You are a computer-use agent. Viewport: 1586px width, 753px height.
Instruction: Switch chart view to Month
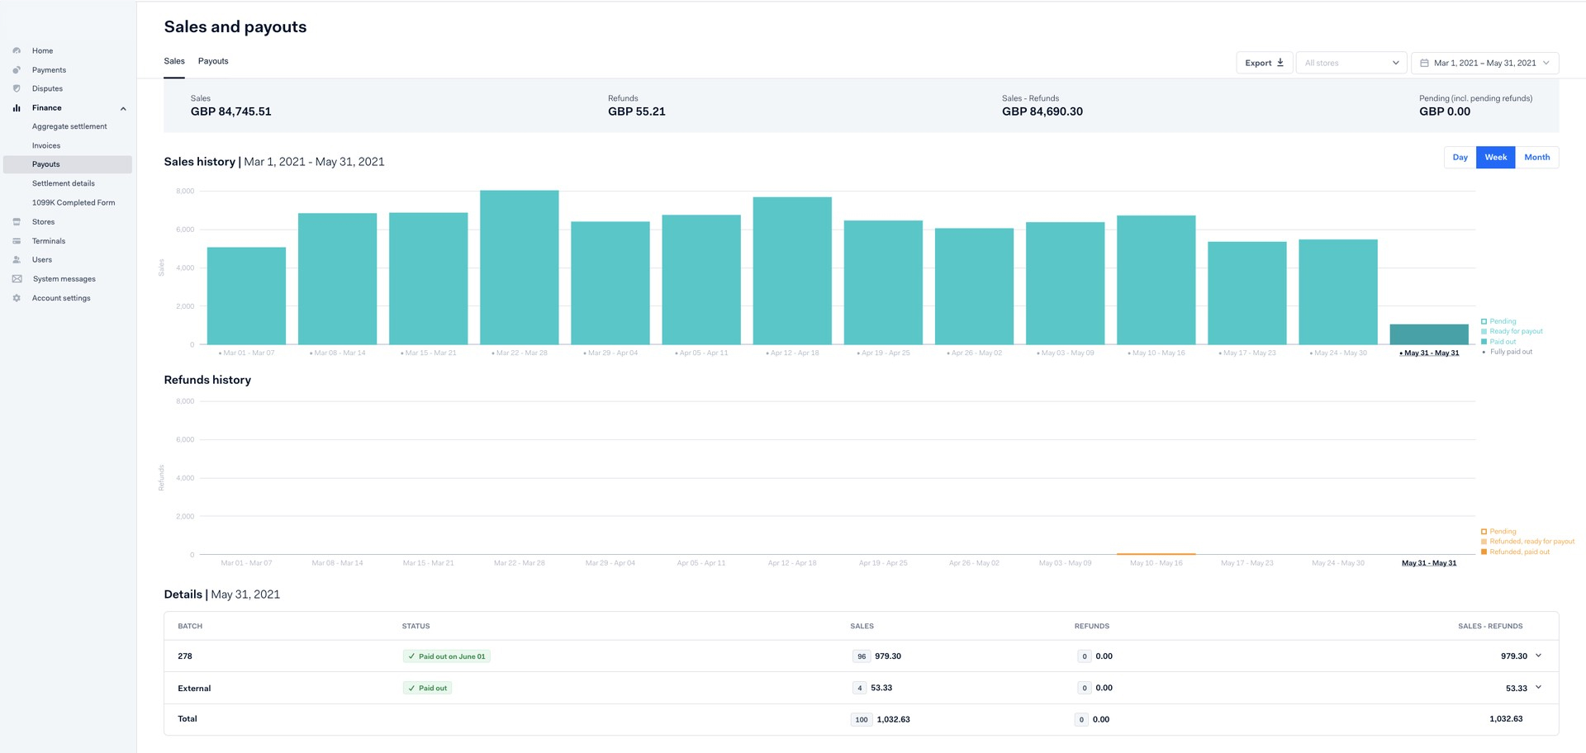[1536, 158]
